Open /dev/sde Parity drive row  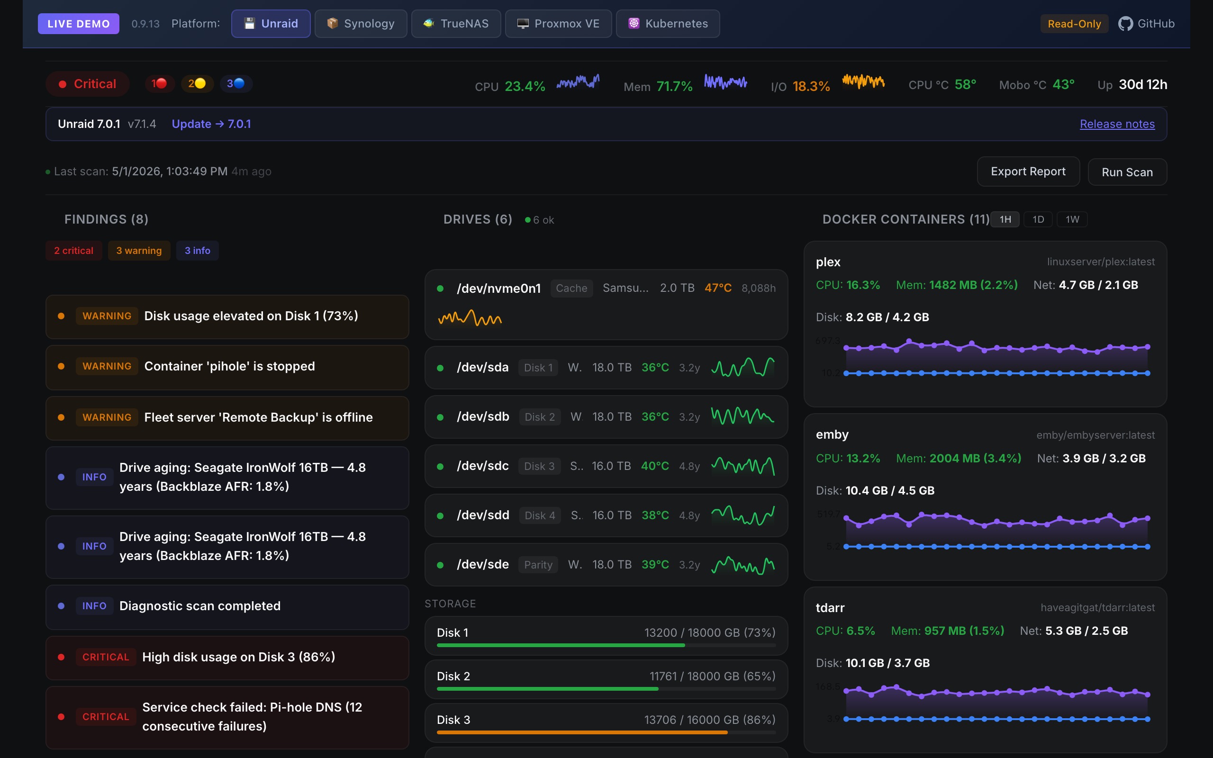(606, 565)
